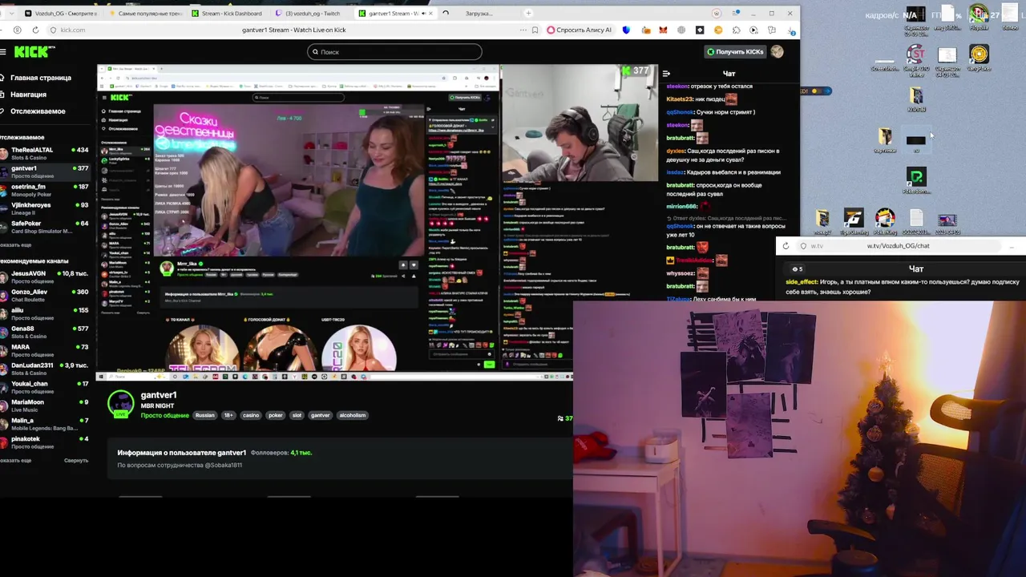Reload the w.tv chat window
Viewport: 1026px width, 577px height.
[786, 246]
